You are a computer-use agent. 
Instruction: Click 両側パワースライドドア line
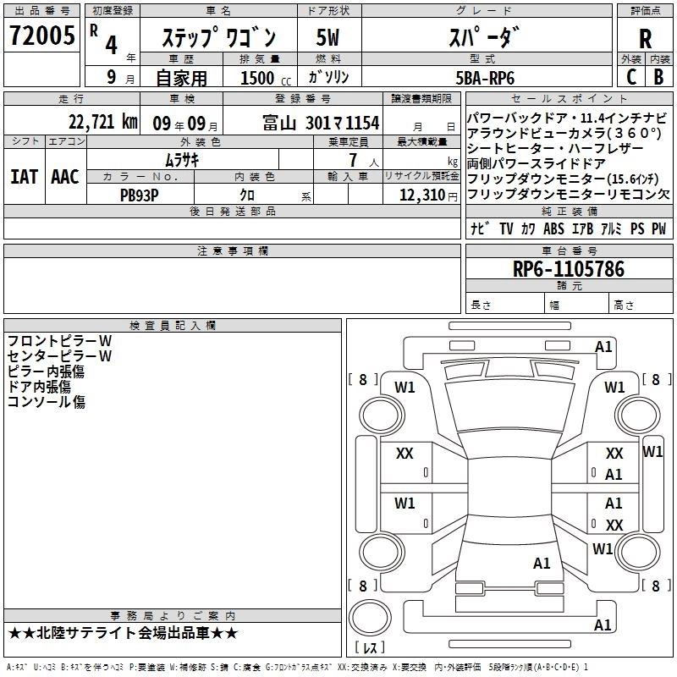point(537,163)
